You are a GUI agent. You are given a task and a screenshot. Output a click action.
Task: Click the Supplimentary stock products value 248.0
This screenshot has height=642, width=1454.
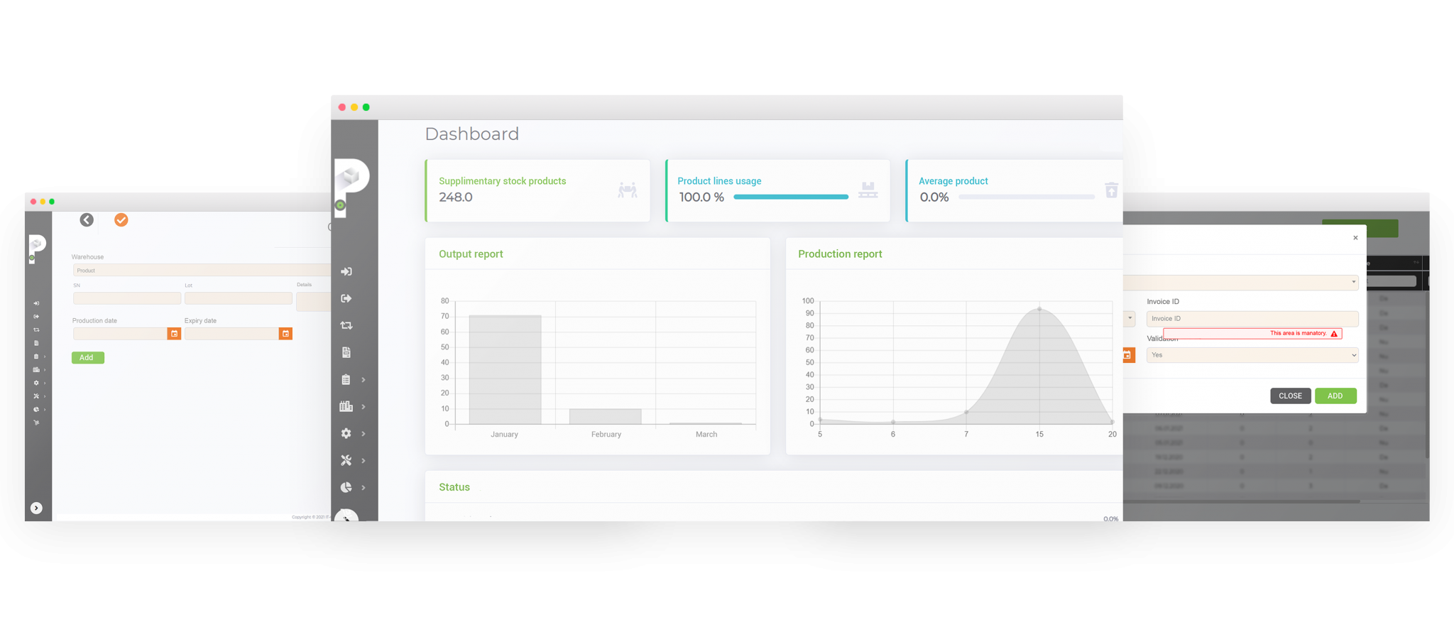[x=456, y=197]
